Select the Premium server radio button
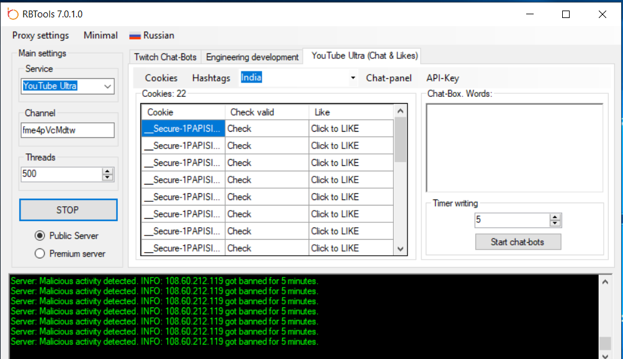 click(40, 253)
